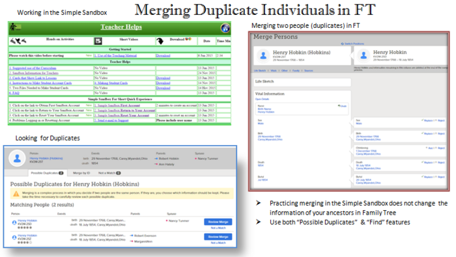The width and height of the screenshot is (456, 257).
Task: Click 'Robert Evenson' parent in second match
Action: pyautogui.click(x=145, y=236)
